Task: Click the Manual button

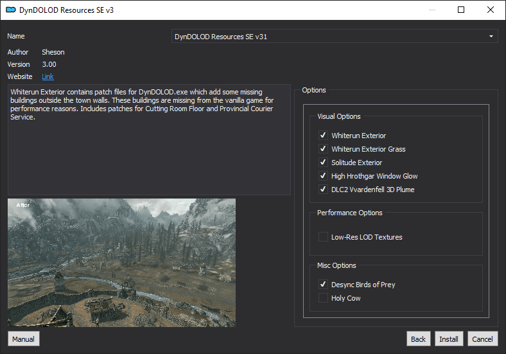Action: (x=24, y=339)
